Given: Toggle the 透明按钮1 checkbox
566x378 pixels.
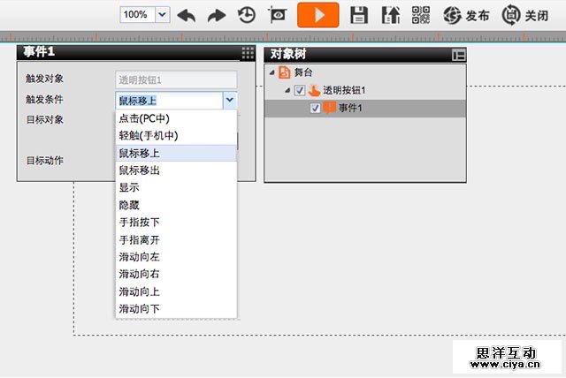Looking at the screenshot, I should (300, 90).
